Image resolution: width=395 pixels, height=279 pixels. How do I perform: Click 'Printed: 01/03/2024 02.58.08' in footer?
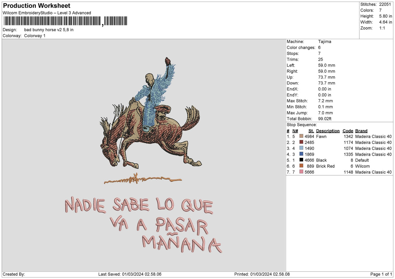[x=262, y=274]
